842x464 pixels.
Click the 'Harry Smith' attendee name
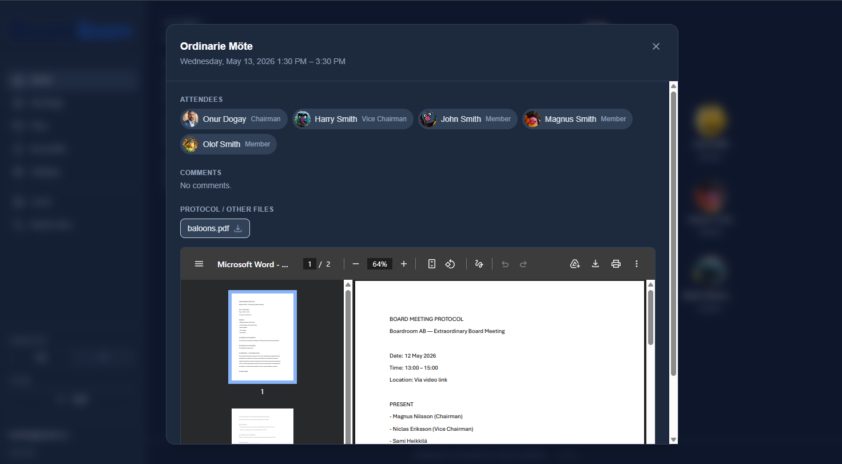336,119
